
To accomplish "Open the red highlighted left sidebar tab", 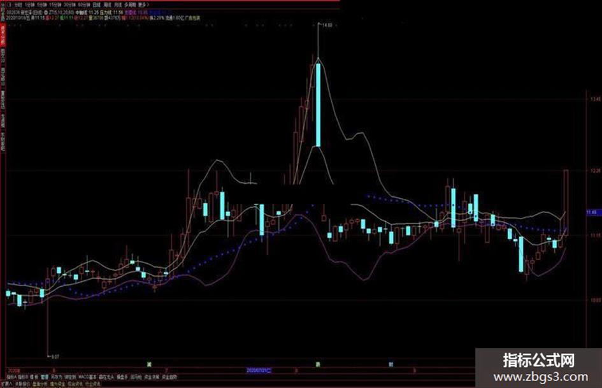I will pos(3,35).
